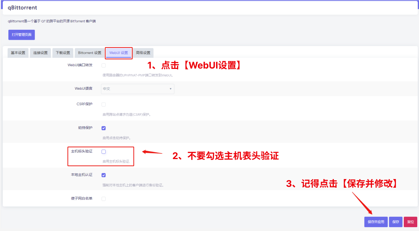Tick the CSRF保护 checkbox
Image resolution: width=419 pixels, height=231 pixels.
[x=104, y=104]
